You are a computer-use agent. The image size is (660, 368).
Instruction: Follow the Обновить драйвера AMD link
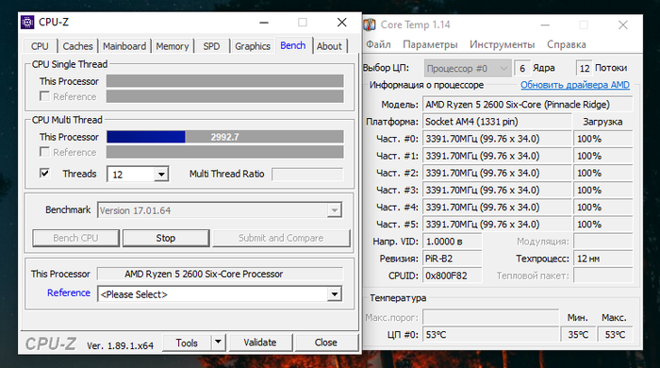pos(575,85)
